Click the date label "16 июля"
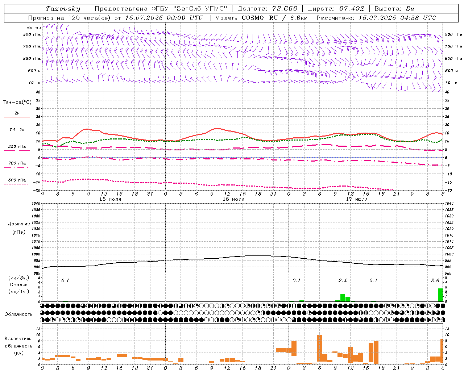Screen dimensions: 464x371 pos(233,199)
